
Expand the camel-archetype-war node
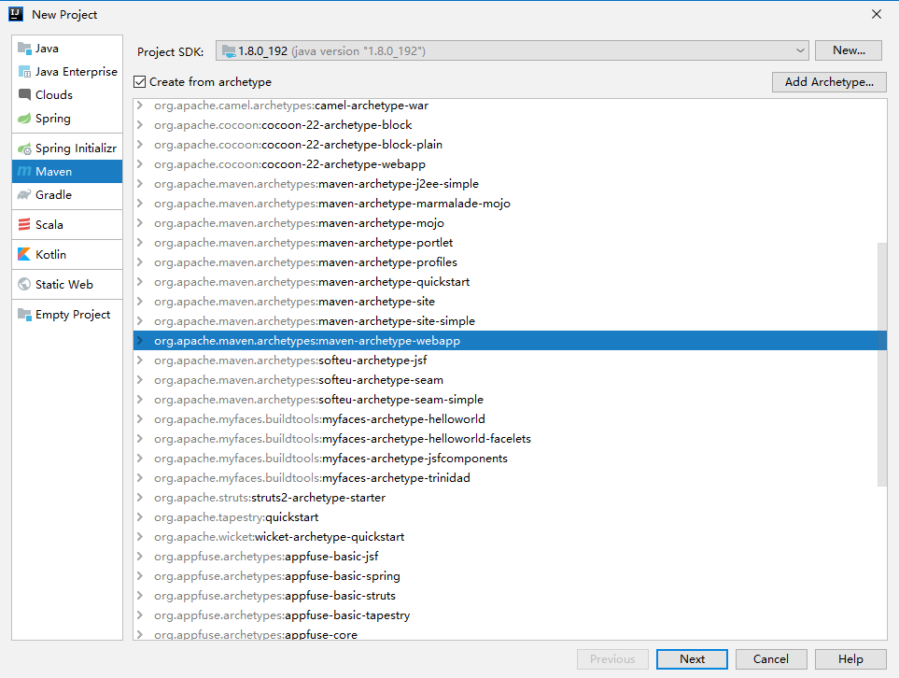pos(139,106)
